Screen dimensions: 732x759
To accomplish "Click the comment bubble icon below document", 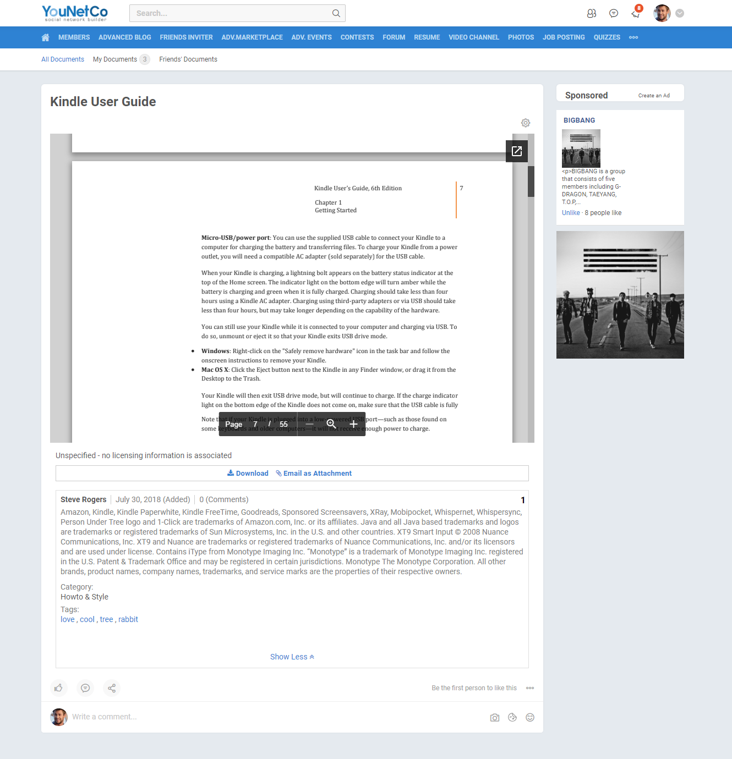I will [x=85, y=688].
